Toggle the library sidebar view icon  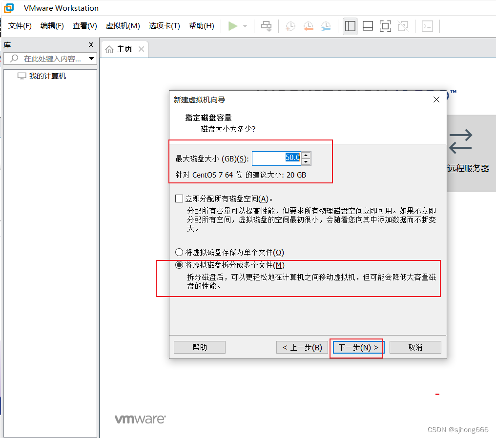350,26
